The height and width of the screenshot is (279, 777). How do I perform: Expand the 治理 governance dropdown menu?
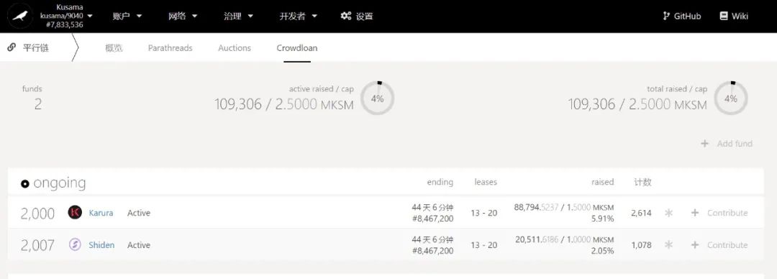pos(238,16)
